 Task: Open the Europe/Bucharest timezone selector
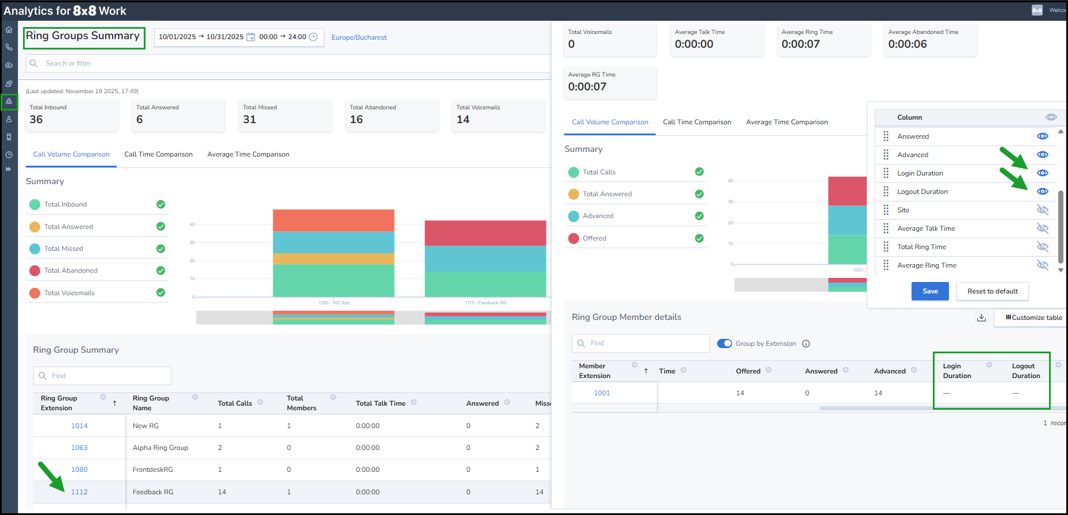pos(359,37)
